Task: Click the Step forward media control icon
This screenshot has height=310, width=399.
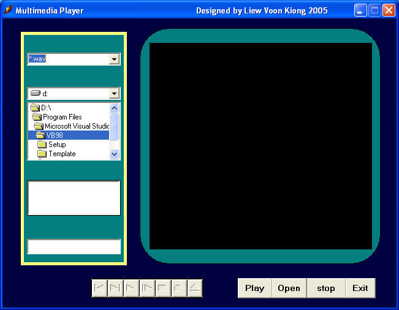Action: click(147, 289)
